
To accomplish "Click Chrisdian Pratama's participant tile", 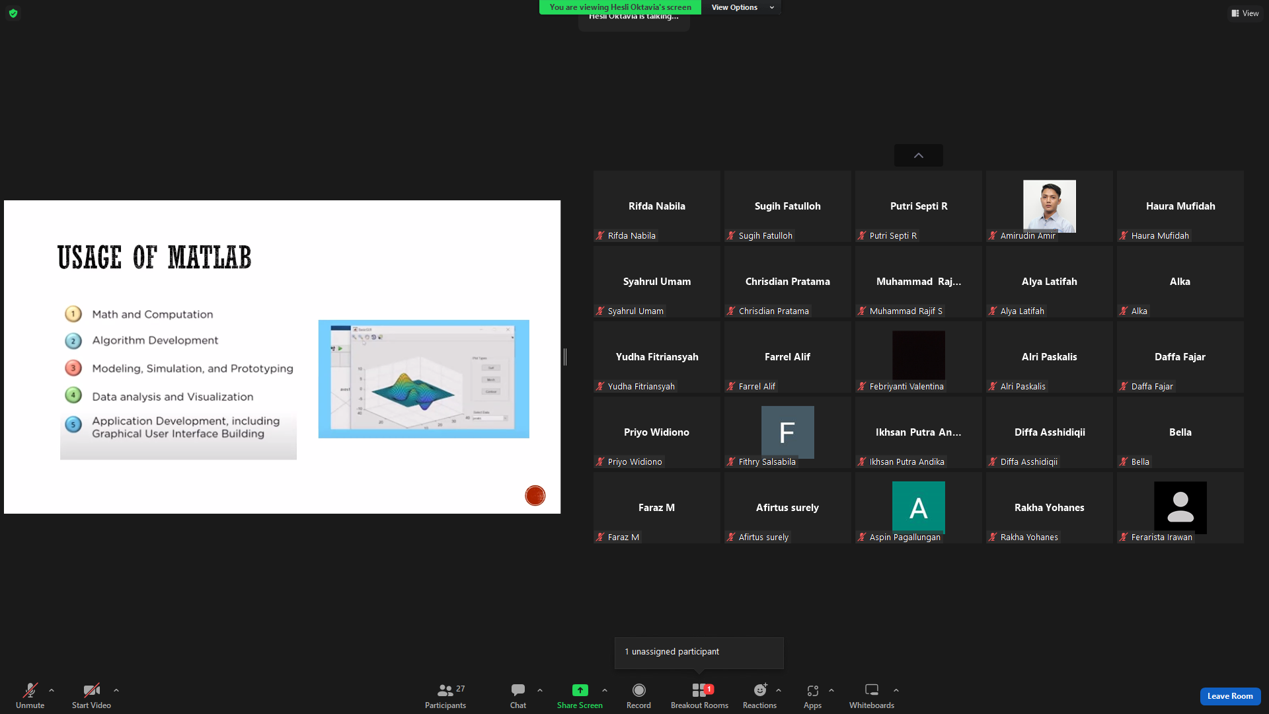I will point(788,282).
